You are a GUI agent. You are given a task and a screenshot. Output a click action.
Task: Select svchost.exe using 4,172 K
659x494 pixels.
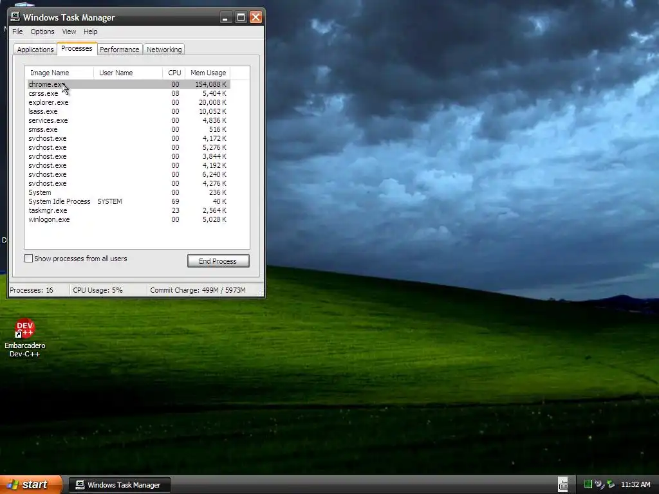(x=129, y=139)
